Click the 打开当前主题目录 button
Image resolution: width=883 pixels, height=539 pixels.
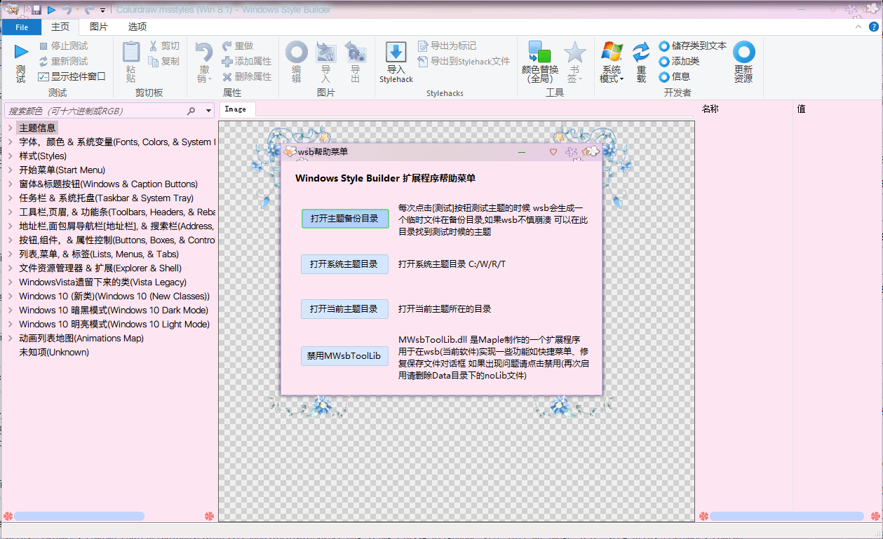point(344,309)
